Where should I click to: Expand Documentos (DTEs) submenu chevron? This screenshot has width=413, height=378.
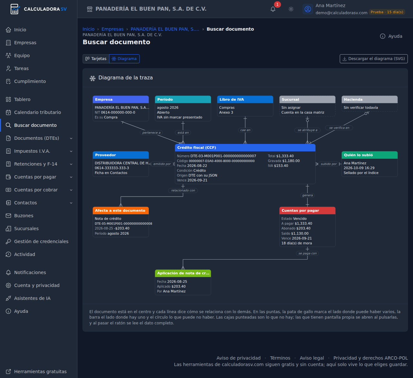[x=71, y=138]
